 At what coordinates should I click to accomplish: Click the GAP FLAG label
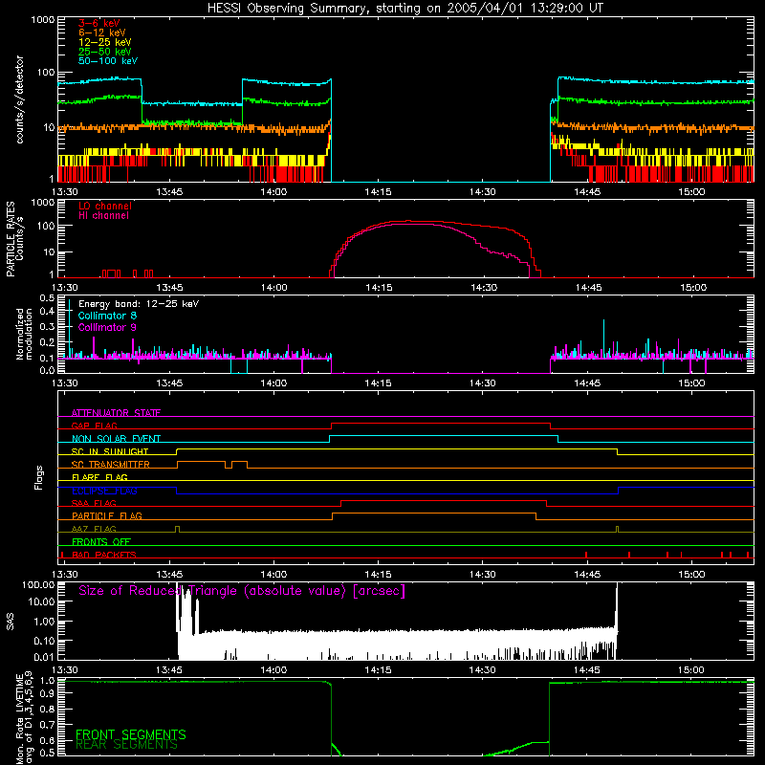[94, 426]
